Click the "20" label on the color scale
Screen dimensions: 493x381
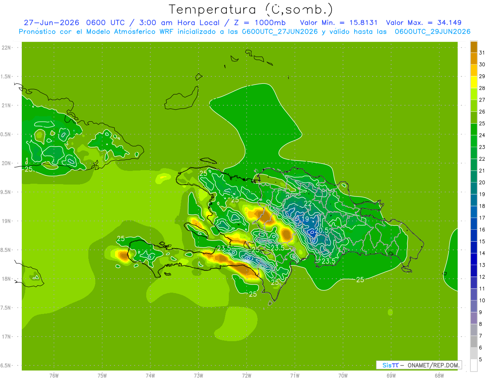click(x=482, y=182)
